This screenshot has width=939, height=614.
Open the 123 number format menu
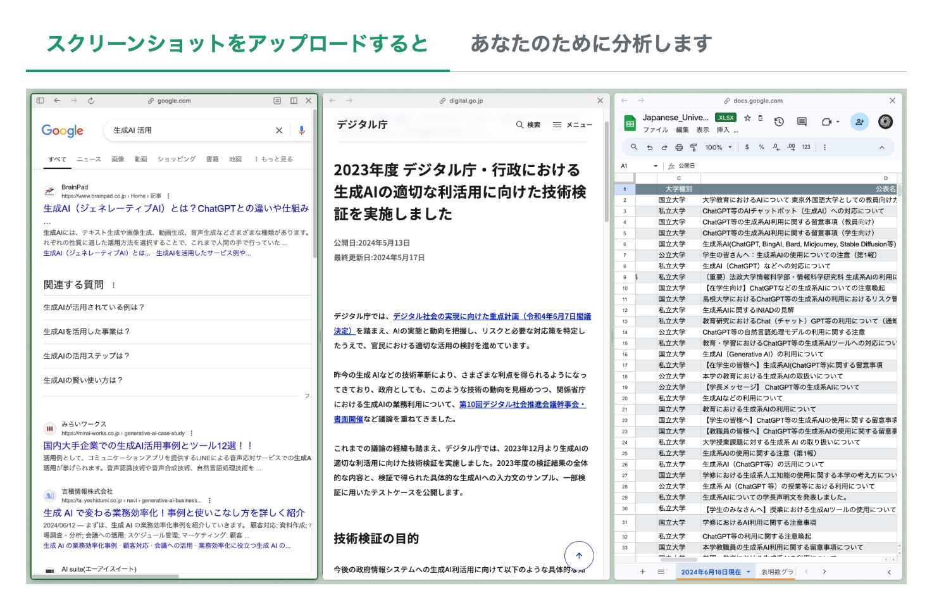(x=806, y=147)
